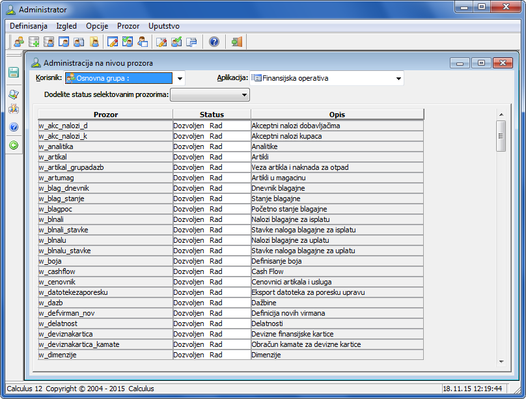
Task: Click the Prozor column header
Action: coord(105,115)
